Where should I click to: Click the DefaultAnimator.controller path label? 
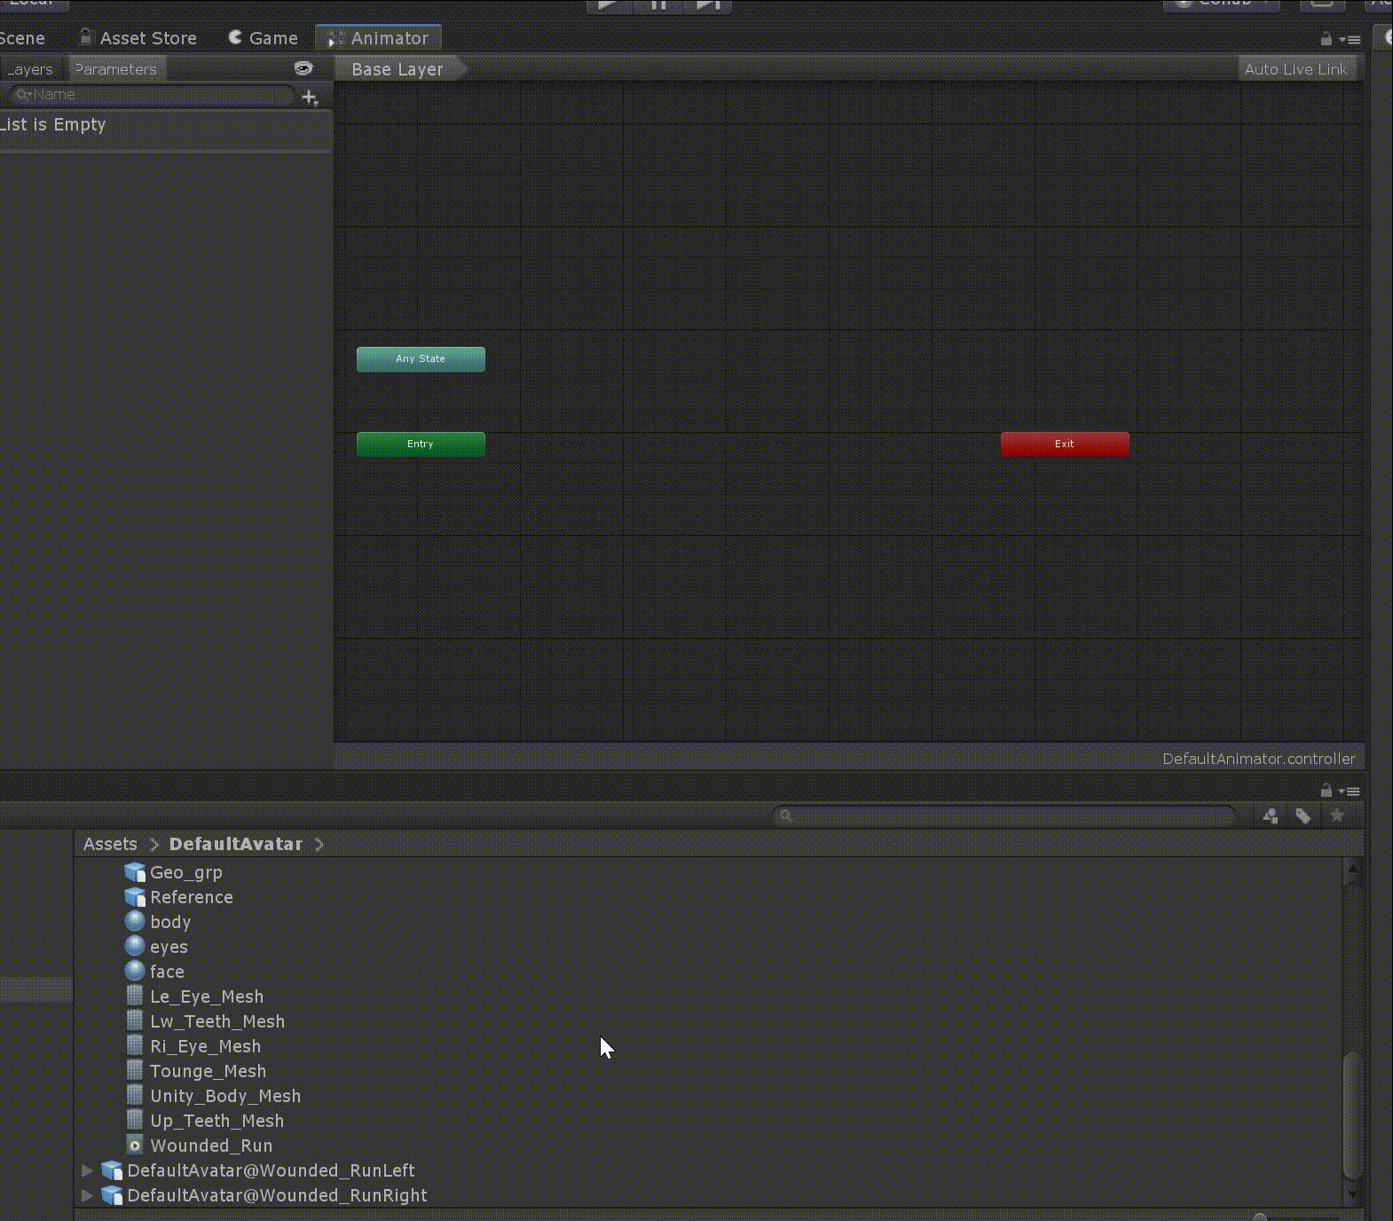(1258, 759)
